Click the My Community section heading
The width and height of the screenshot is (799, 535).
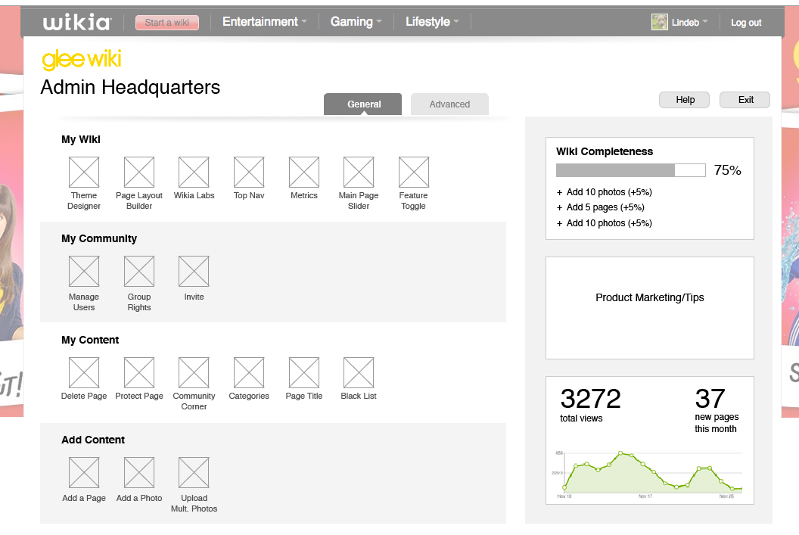99,238
